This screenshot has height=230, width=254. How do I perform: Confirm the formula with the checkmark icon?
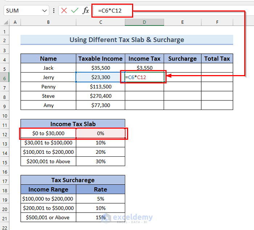75,11
